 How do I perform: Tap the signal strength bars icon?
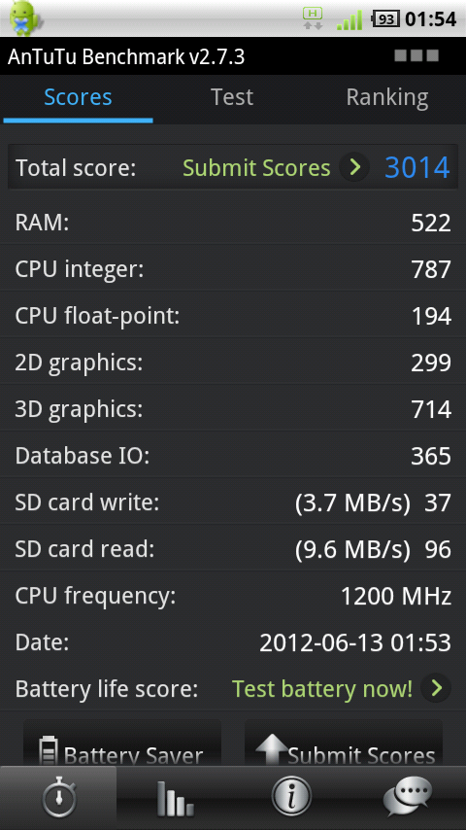coord(349,19)
